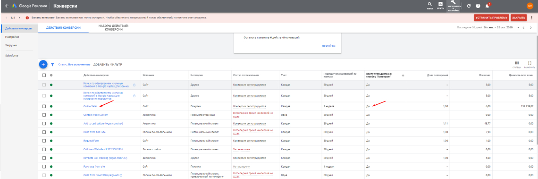538x179 pixels.
Task: Check the Online Sales row checkbox
Action: coord(44,106)
